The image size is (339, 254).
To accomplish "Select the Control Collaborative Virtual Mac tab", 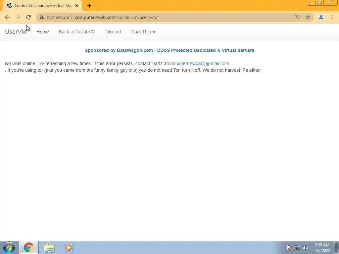I will [x=42, y=6].
